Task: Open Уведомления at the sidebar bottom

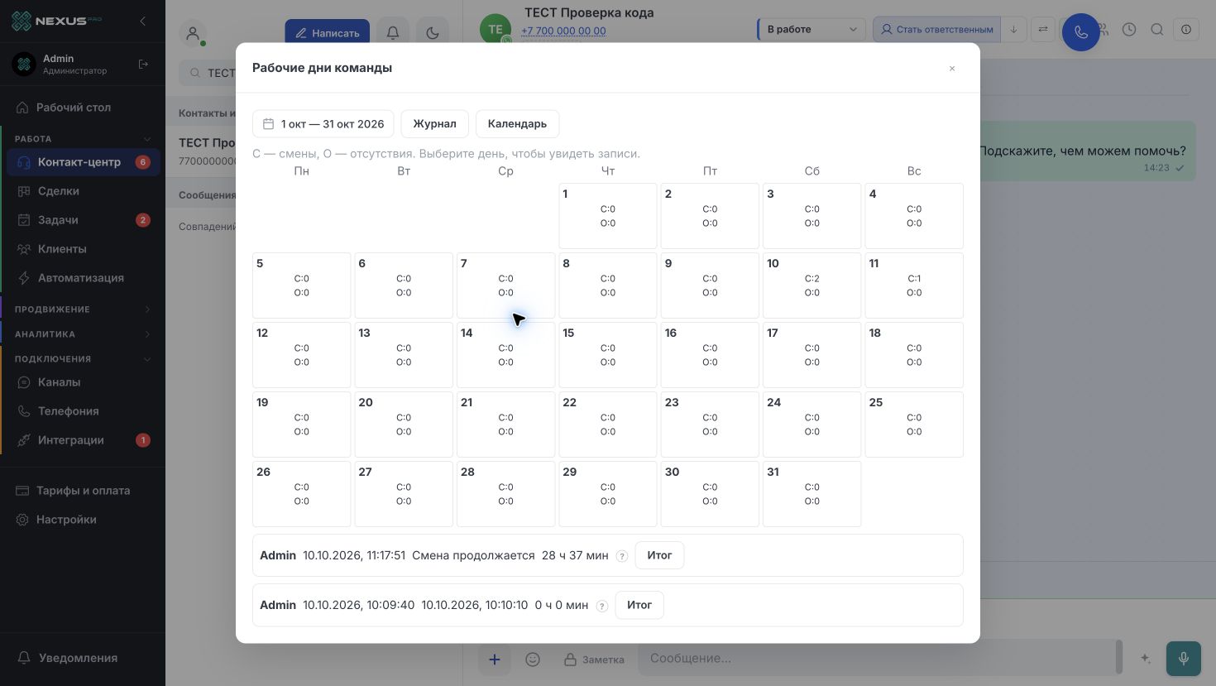Action: (x=83, y=658)
